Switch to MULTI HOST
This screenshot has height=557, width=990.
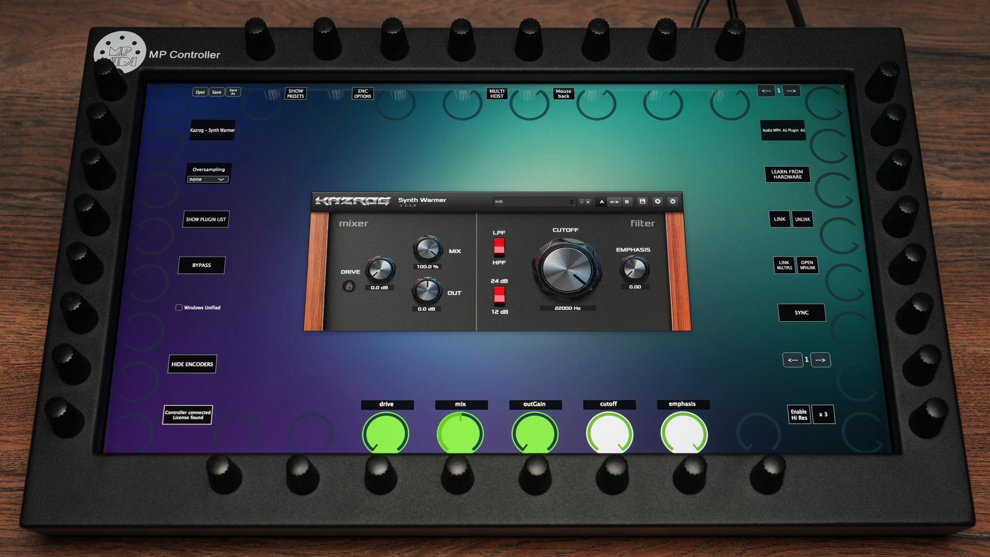[497, 93]
